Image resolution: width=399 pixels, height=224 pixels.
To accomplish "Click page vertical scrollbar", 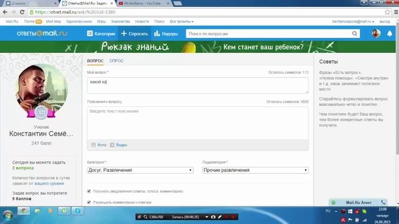I will [397, 89].
